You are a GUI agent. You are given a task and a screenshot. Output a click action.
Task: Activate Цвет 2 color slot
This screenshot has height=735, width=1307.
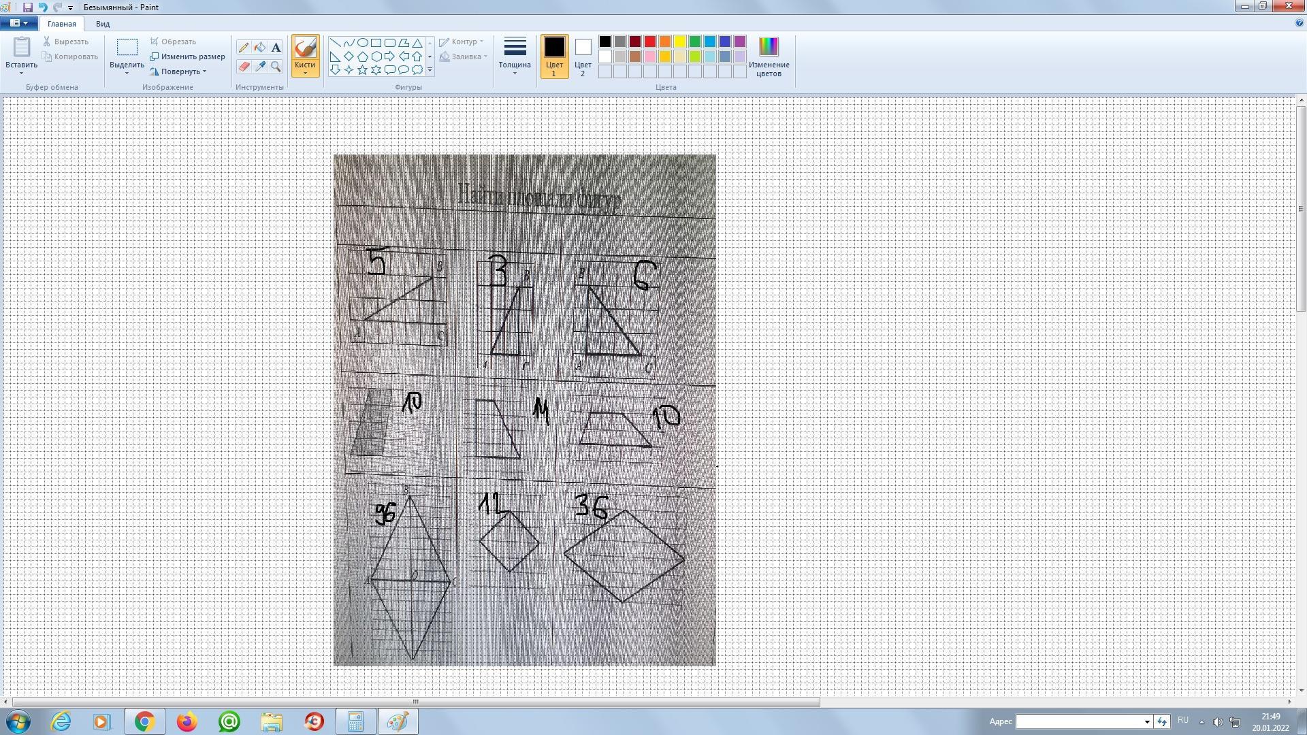pos(583,56)
